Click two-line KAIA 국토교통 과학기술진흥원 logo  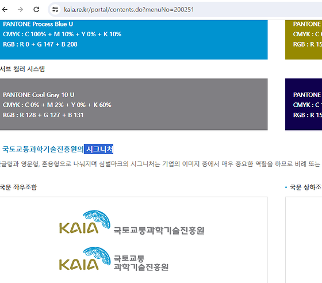(x=114, y=259)
